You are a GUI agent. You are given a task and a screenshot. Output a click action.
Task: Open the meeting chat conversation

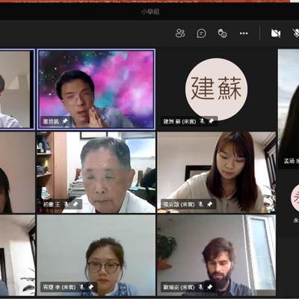pos(201,33)
